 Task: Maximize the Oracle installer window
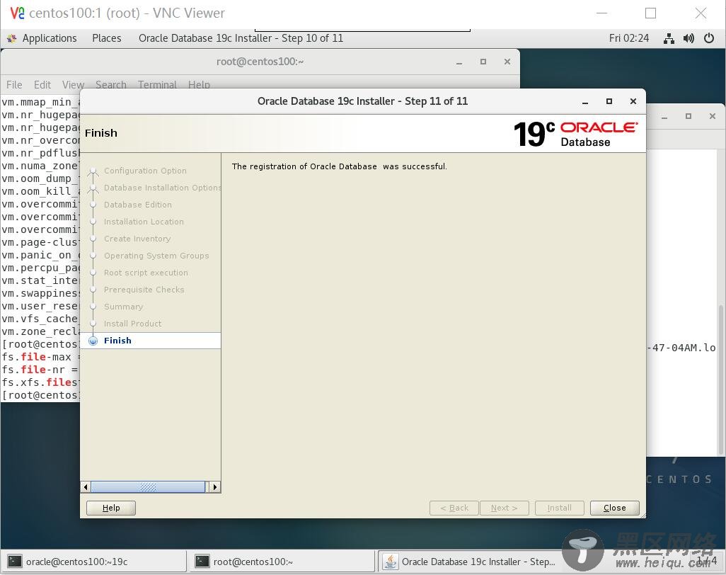[x=609, y=101]
